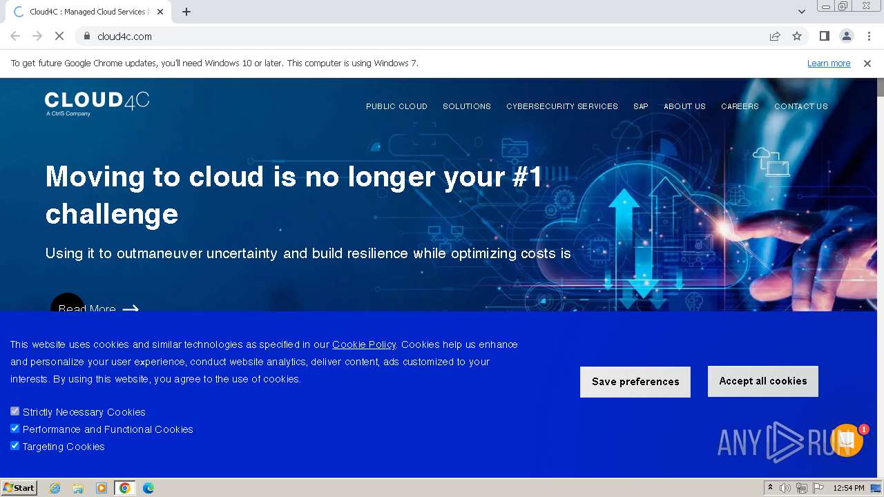
Task: Click Accept all cookies button
Action: click(763, 381)
